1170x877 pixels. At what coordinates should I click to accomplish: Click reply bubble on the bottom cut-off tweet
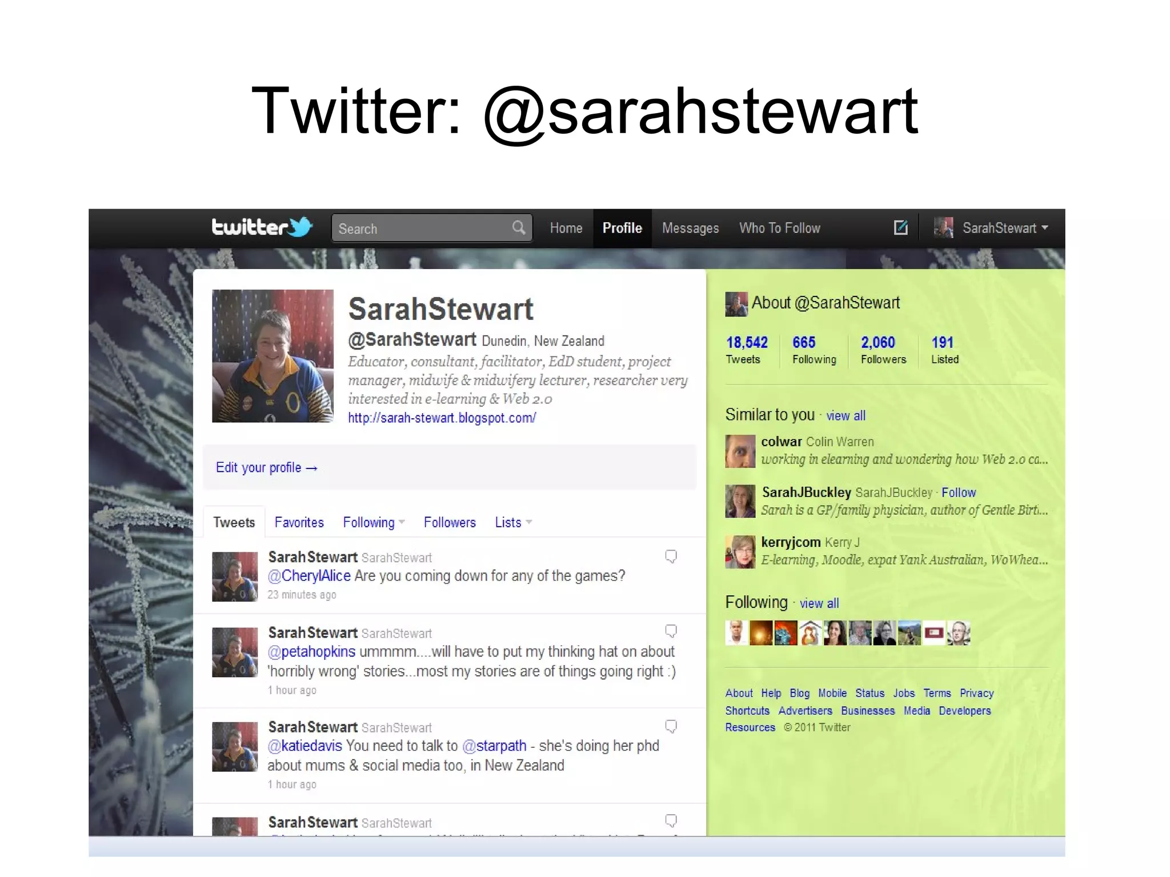[671, 821]
